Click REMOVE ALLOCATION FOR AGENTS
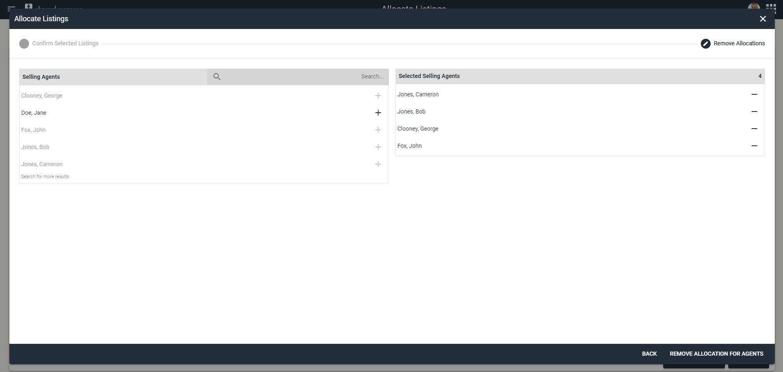 click(716, 354)
